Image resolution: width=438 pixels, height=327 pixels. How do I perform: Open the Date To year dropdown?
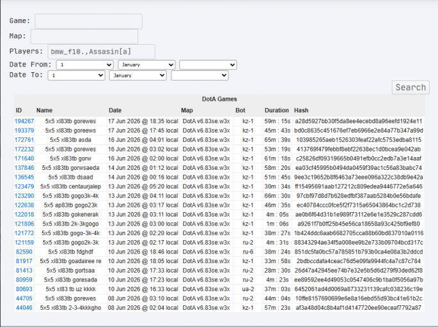click(199, 75)
